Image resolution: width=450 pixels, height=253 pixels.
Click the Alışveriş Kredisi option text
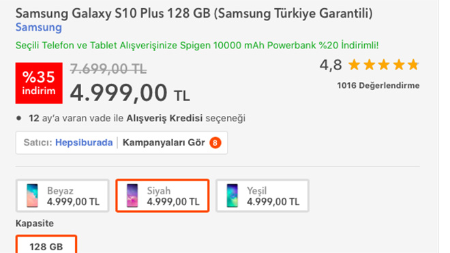coord(164,118)
